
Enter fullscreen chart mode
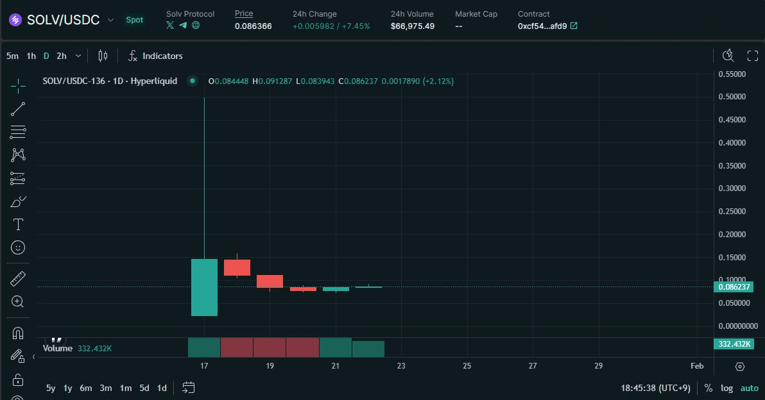click(753, 56)
